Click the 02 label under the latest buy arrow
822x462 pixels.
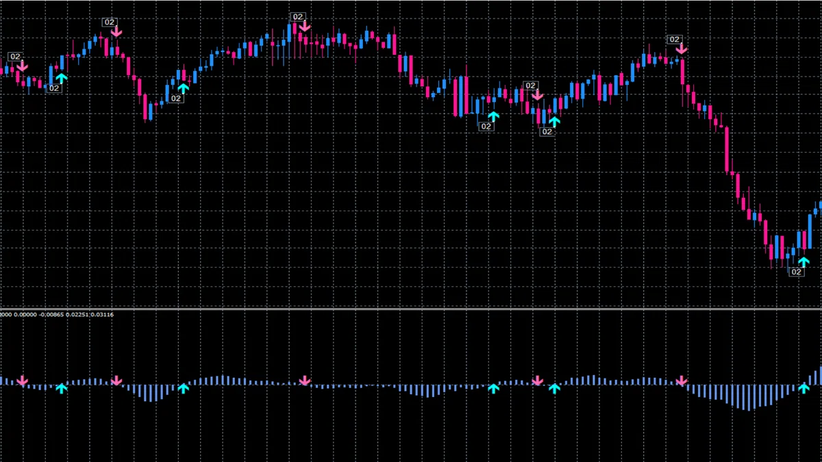(x=796, y=272)
